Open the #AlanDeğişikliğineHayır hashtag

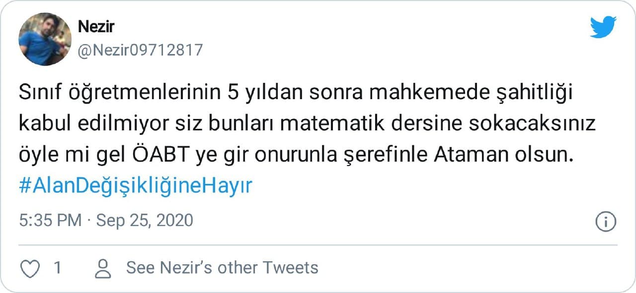[x=136, y=186]
